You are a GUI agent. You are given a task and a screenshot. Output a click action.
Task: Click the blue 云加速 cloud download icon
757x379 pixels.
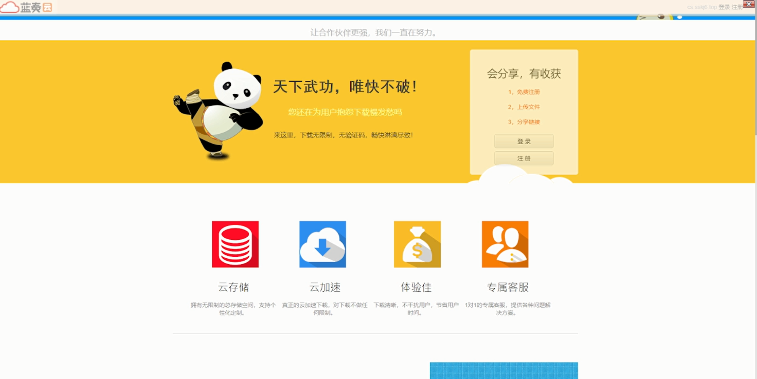(x=323, y=244)
